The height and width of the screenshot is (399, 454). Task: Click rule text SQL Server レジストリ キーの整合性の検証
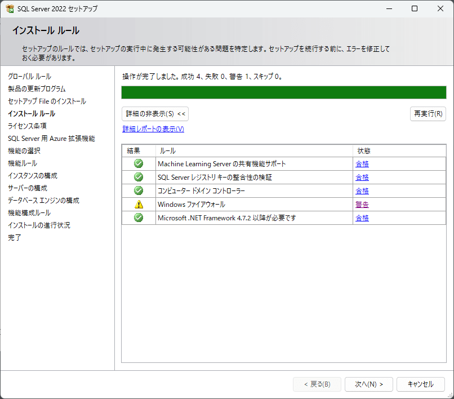[x=215, y=178]
